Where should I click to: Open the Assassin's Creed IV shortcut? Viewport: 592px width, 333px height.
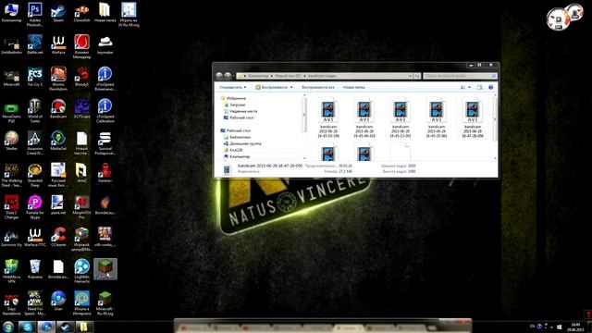(x=35, y=142)
